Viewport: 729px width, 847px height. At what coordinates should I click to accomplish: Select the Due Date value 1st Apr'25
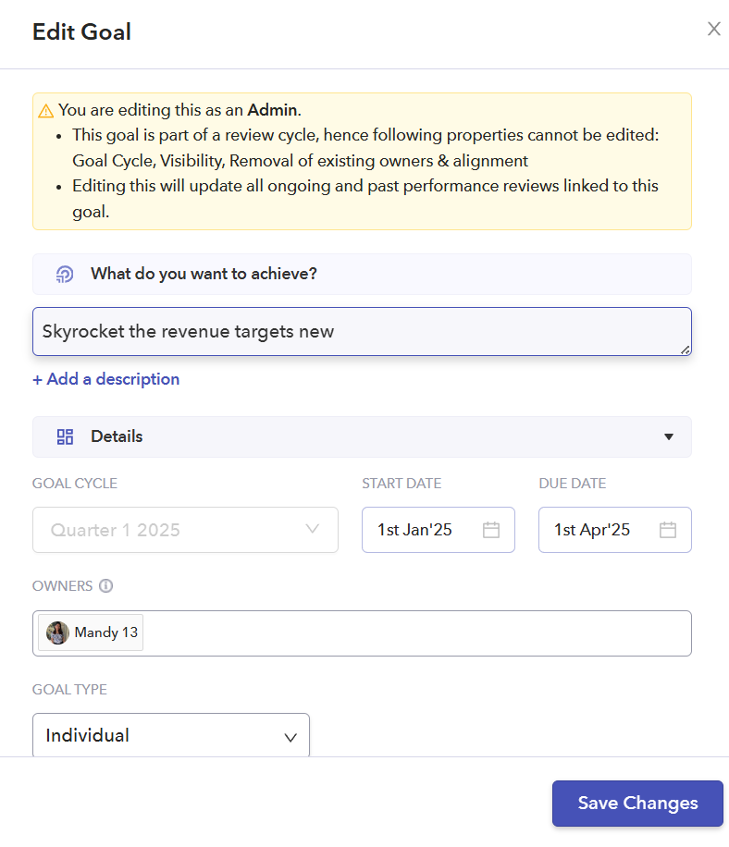[x=592, y=530]
